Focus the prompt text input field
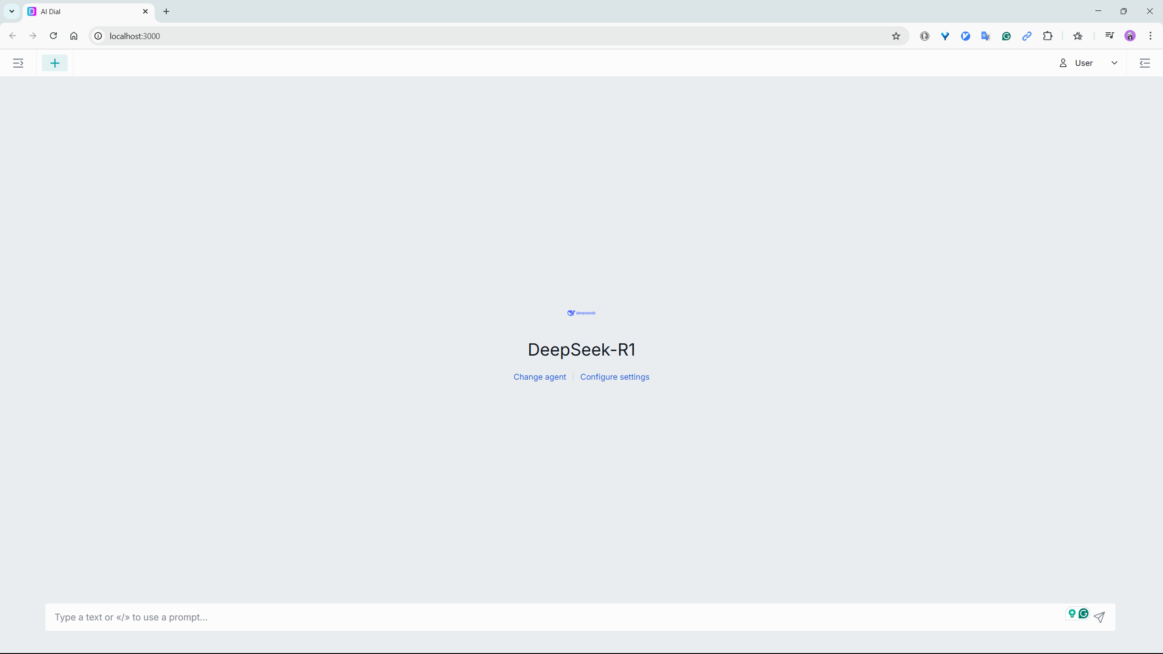 (554, 617)
